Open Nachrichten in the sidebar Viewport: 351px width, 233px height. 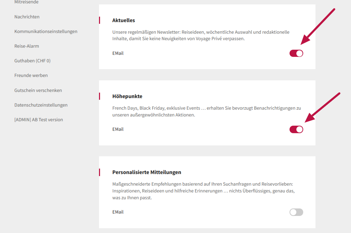27,17
